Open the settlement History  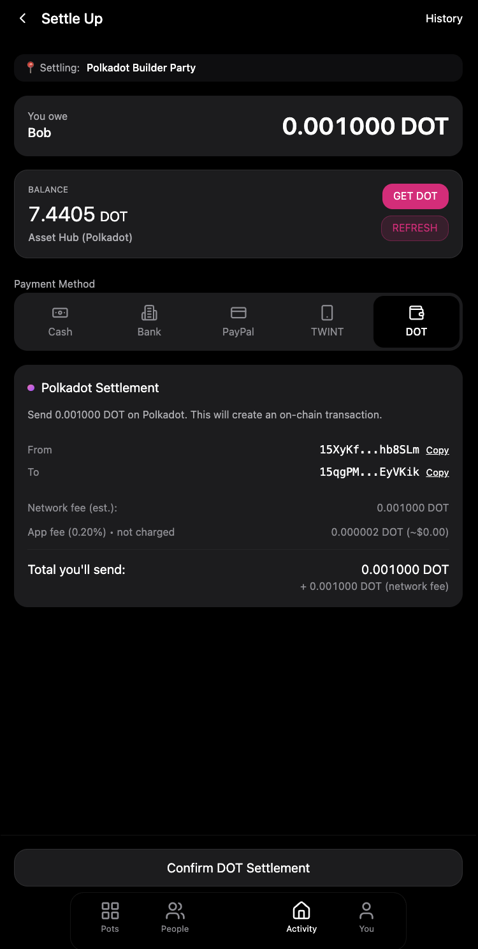click(444, 18)
